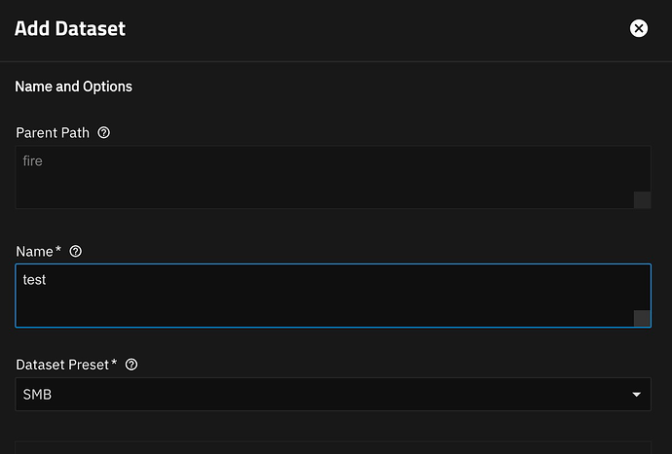Close the Add Dataset panel
The width and height of the screenshot is (672, 454).
click(639, 28)
